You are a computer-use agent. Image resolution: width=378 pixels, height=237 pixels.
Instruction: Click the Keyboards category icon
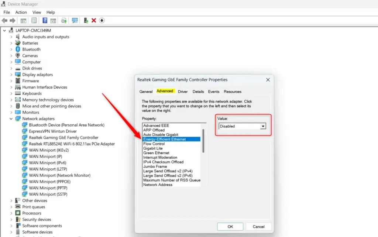18,93
